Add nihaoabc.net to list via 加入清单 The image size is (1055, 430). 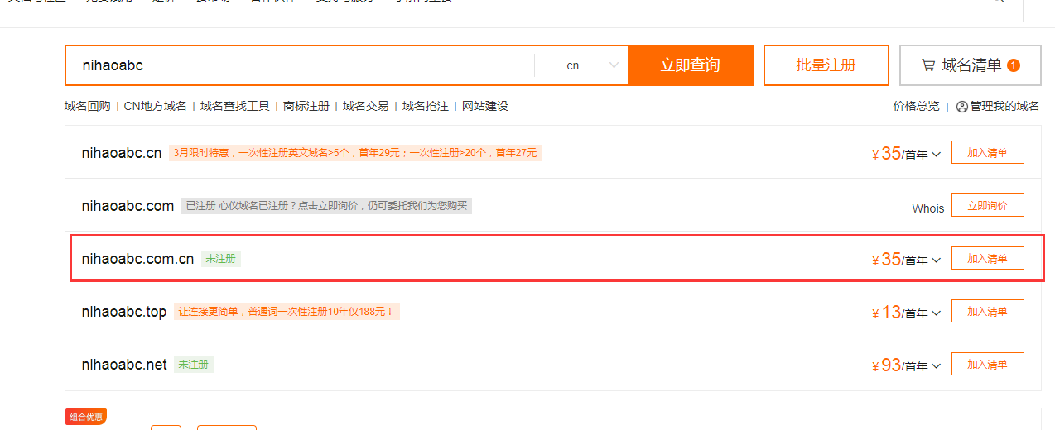987,365
